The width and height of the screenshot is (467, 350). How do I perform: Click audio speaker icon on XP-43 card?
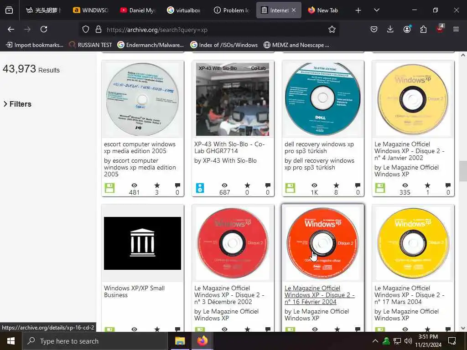200,188
